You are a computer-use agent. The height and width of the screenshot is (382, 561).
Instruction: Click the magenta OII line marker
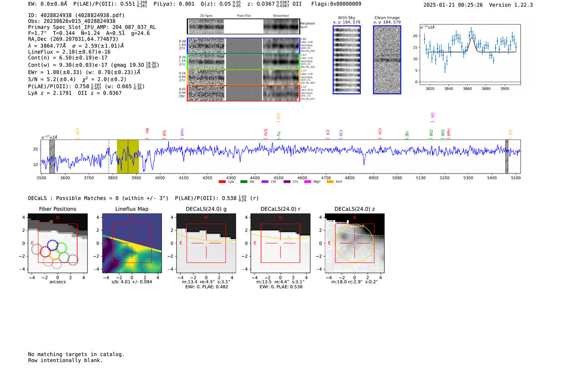pyautogui.click(x=432, y=117)
